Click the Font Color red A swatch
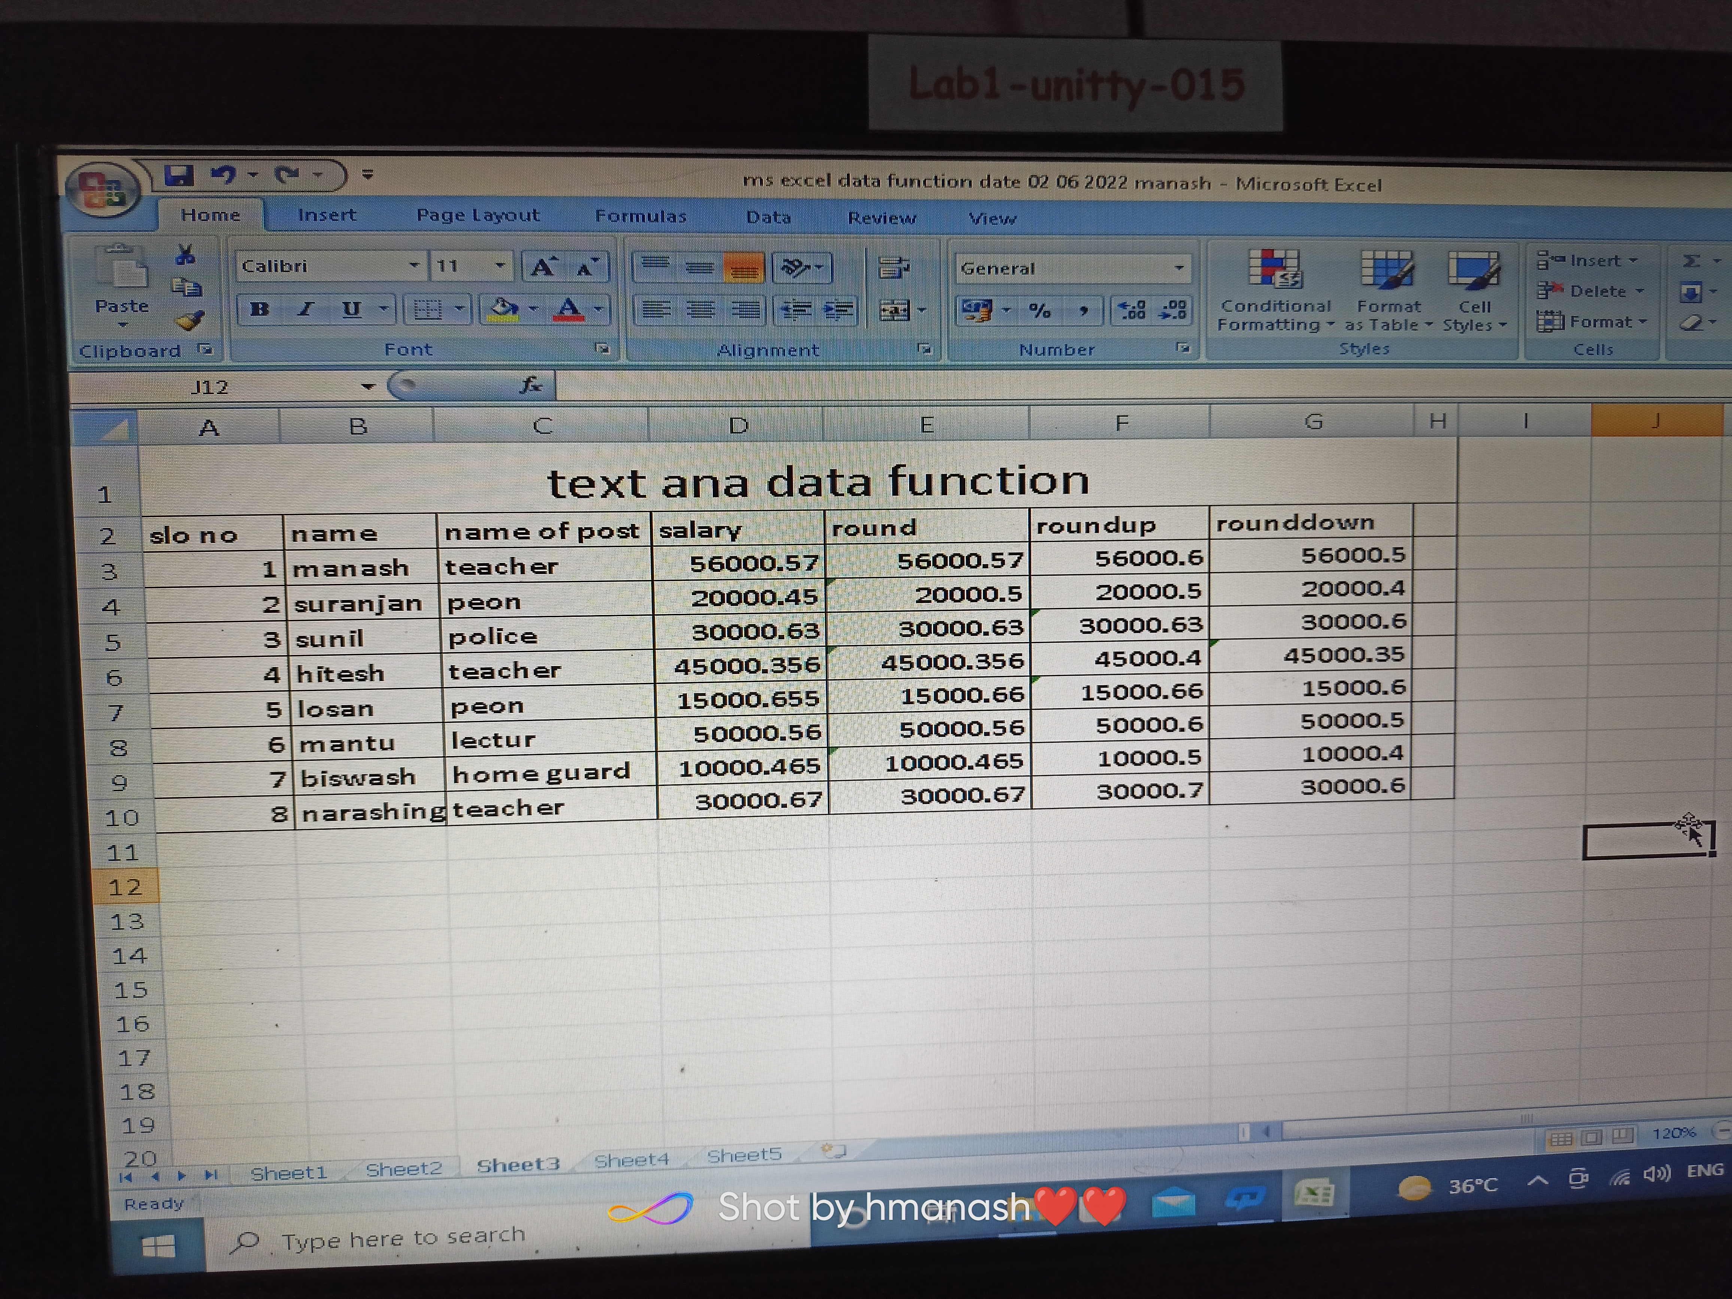The width and height of the screenshot is (1732, 1299). point(569,309)
